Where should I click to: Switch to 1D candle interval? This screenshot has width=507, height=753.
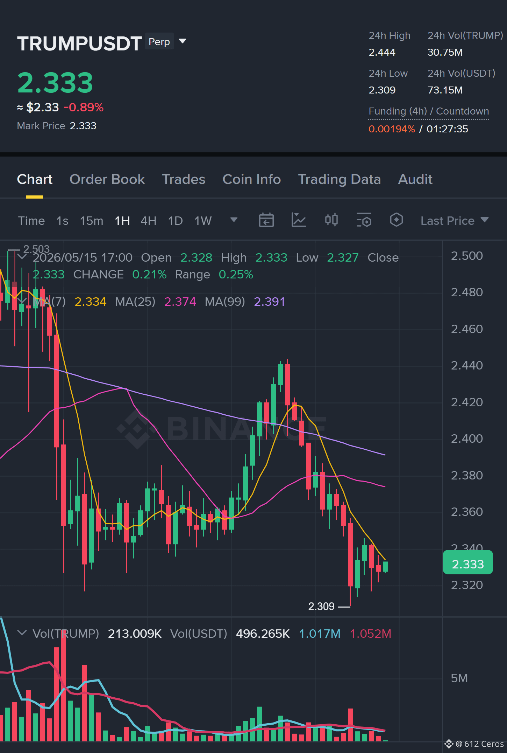point(175,221)
